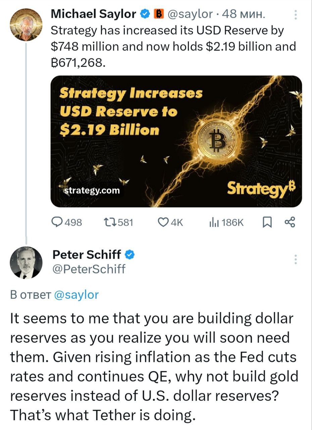Viewport: 312px width, 430px height.
Task: Open the @PeterSchiff handle
Action: (89, 269)
